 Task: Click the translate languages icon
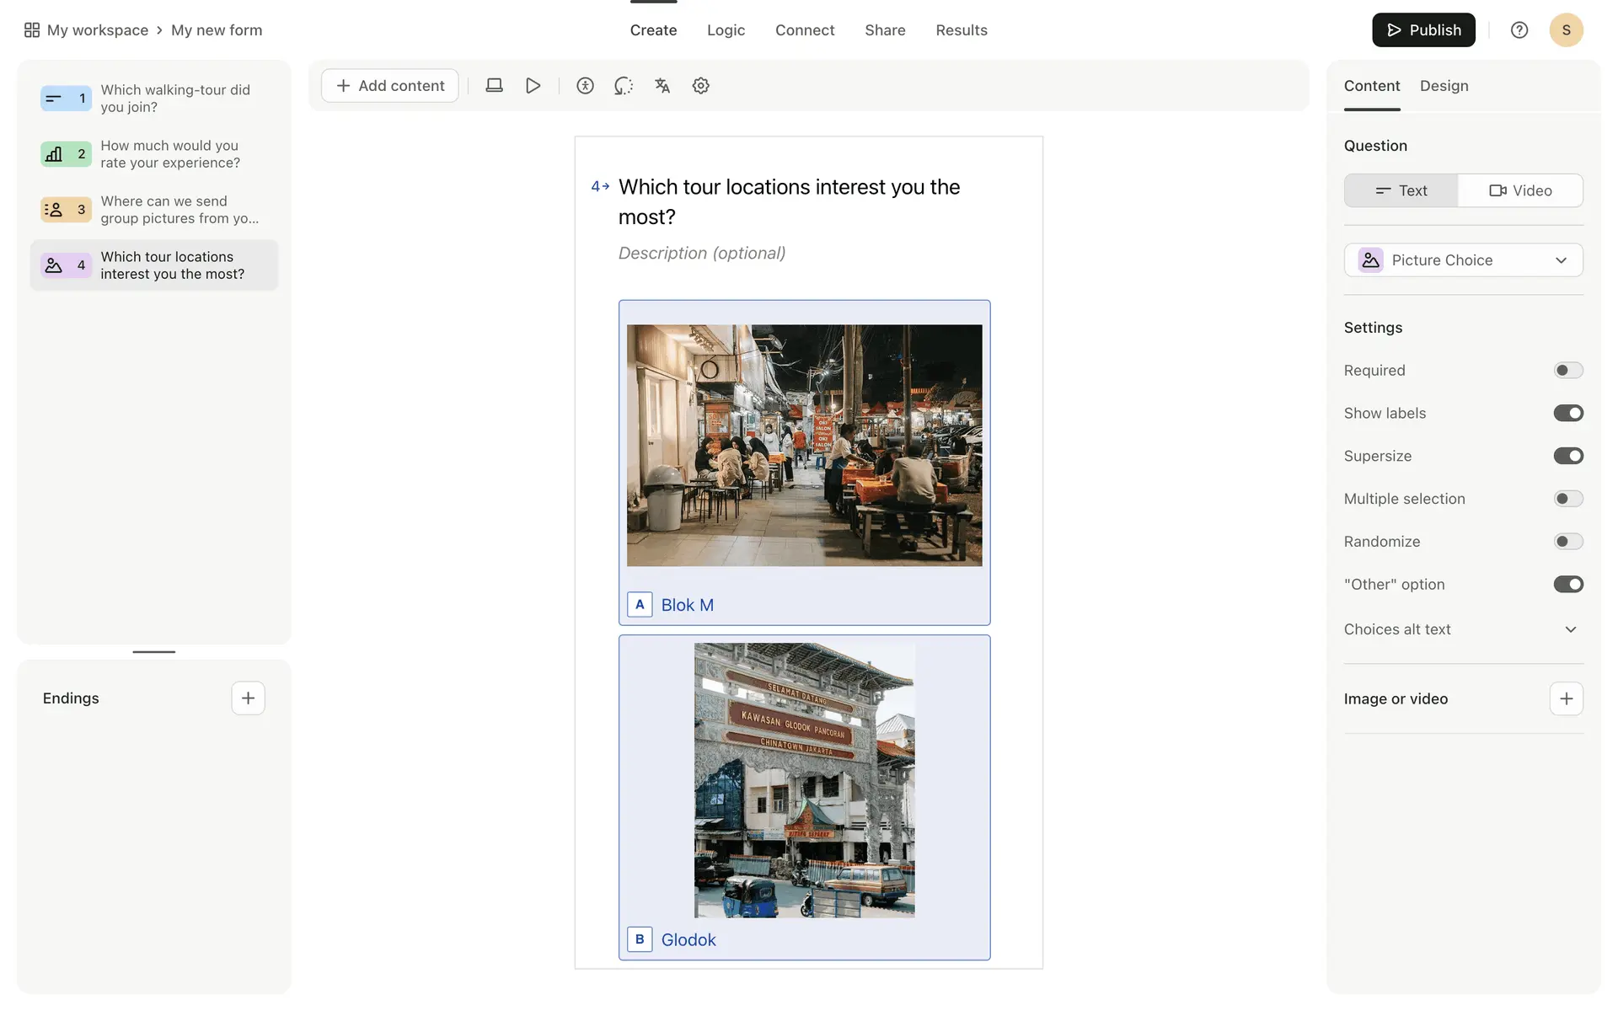point(662,86)
